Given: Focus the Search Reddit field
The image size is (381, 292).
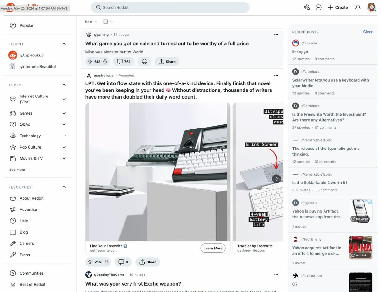Looking at the screenshot, I should [x=170, y=7].
